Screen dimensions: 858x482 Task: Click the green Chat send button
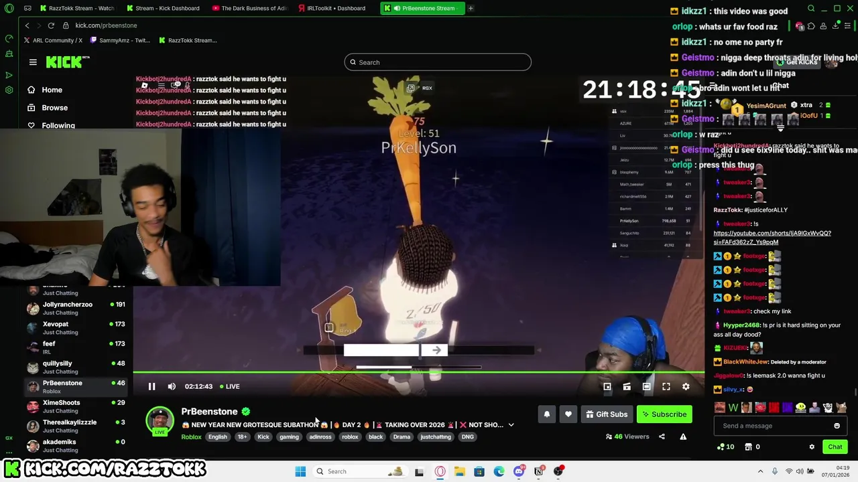(x=835, y=447)
